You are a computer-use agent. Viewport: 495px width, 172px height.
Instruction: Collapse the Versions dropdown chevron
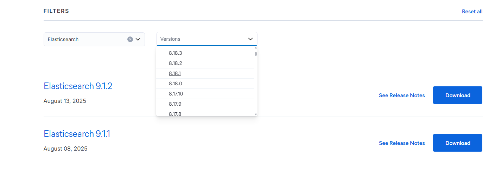[x=250, y=39]
